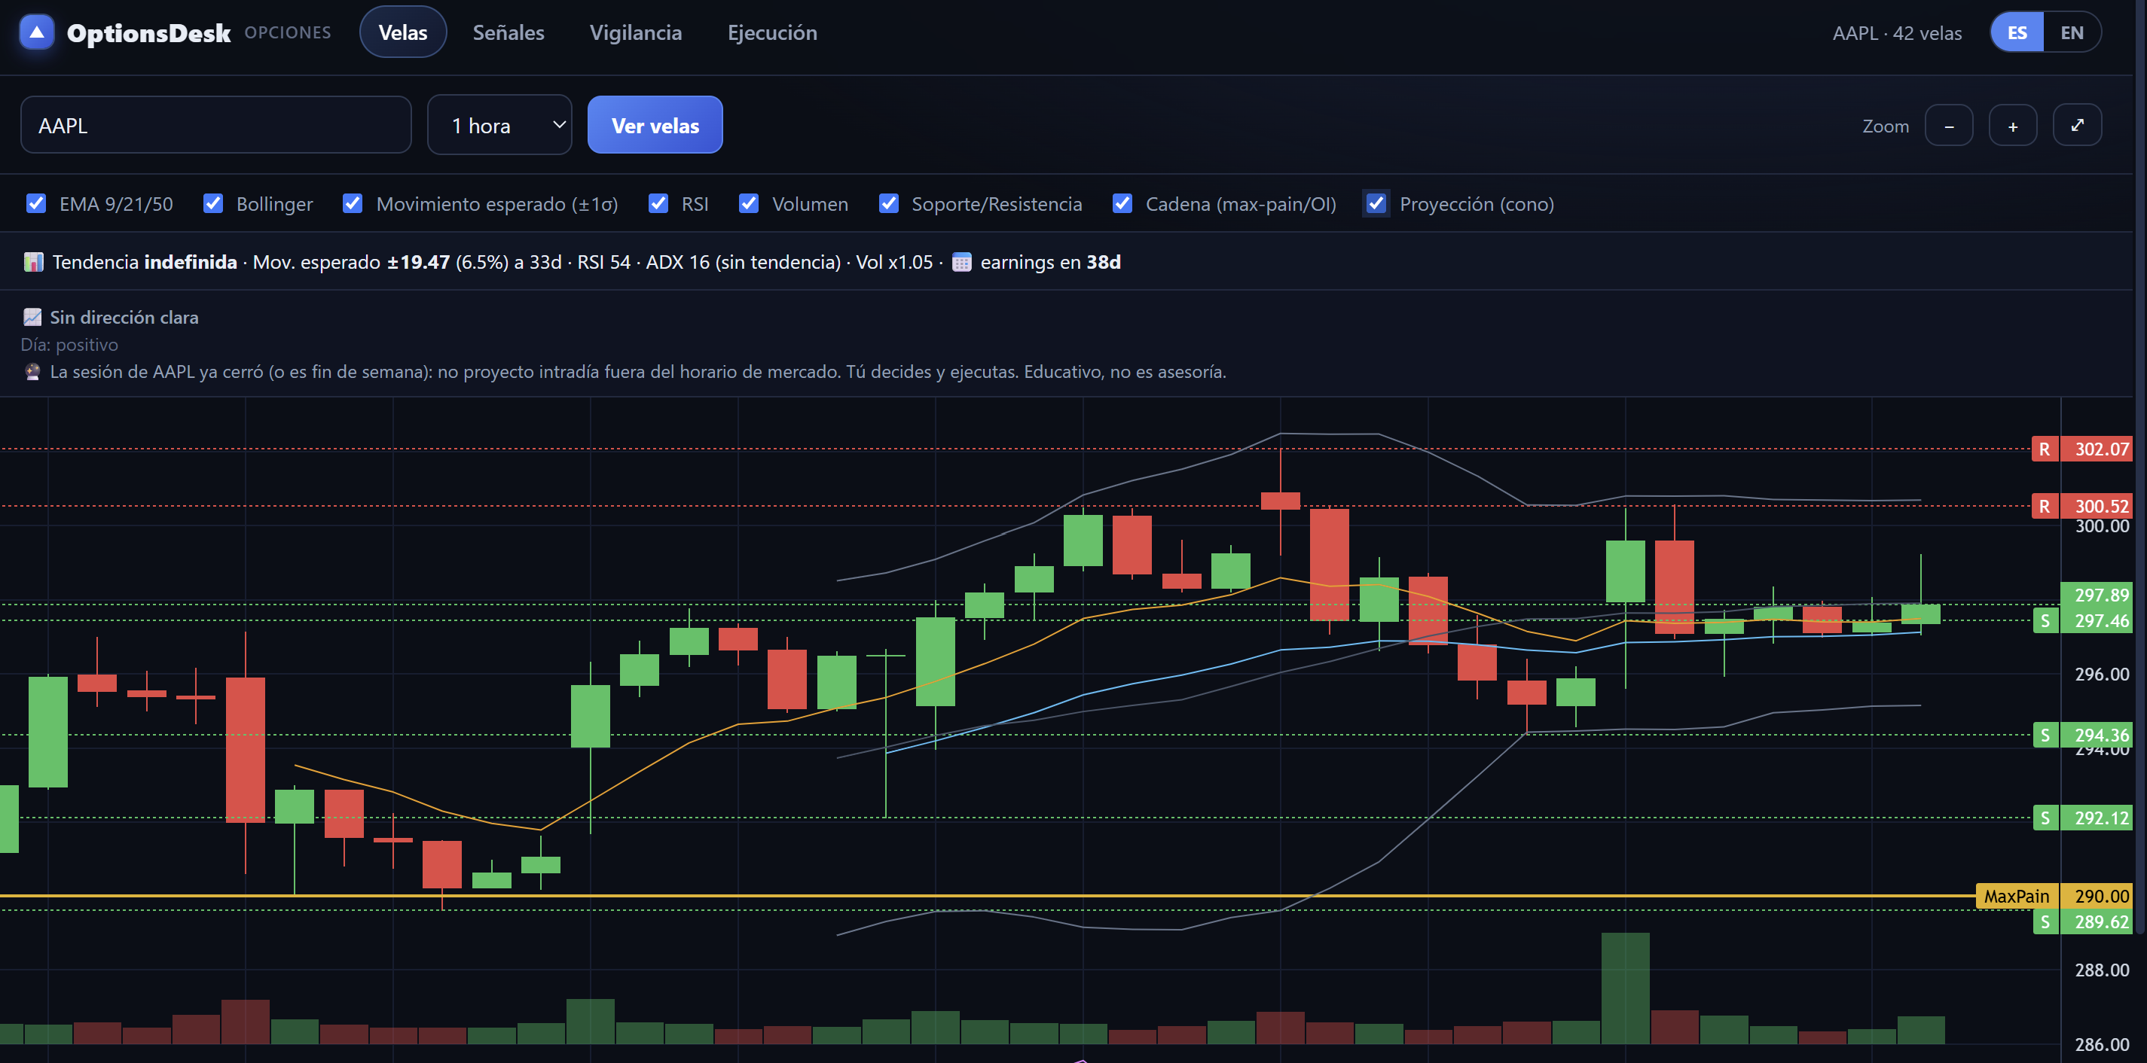Toggle Movimiento esperado (±1σ) checkbox
Image resolution: width=2147 pixels, height=1063 pixels.
tap(353, 204)
